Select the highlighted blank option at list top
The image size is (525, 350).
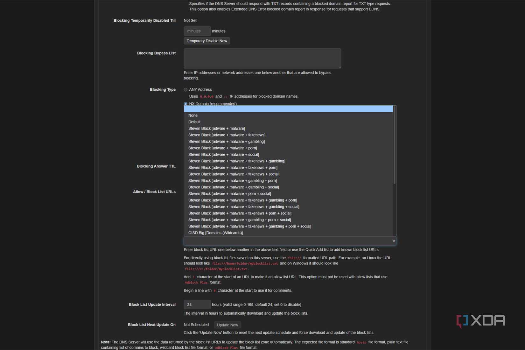288,109
